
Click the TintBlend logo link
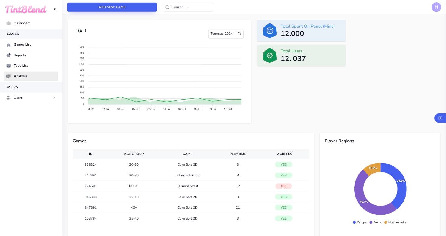pos(26,9)
